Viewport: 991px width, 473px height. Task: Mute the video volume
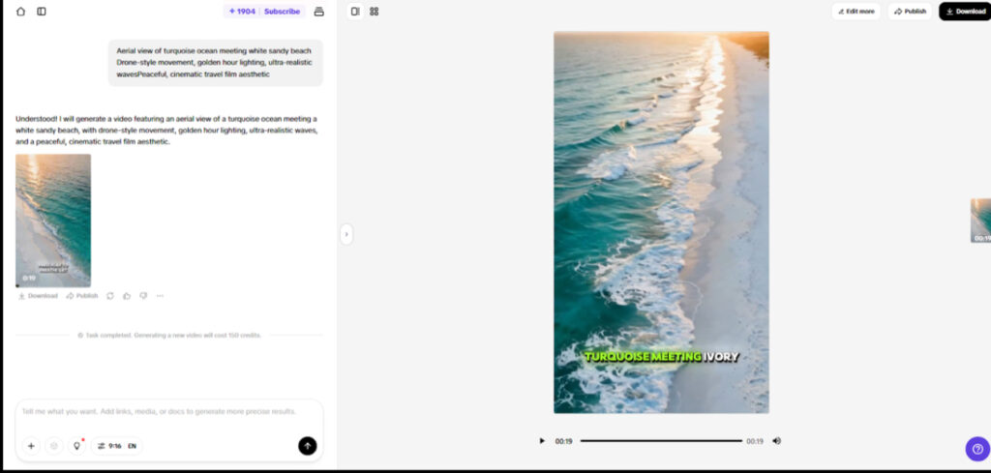coord(776,441)
